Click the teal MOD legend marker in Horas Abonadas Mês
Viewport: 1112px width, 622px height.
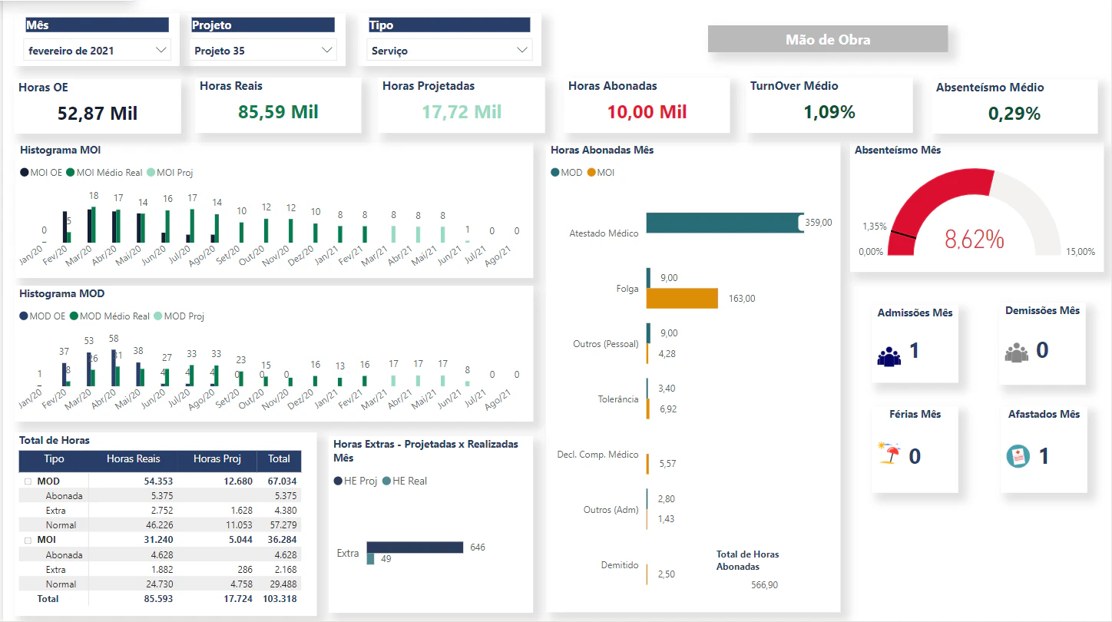tap(555, 173)
